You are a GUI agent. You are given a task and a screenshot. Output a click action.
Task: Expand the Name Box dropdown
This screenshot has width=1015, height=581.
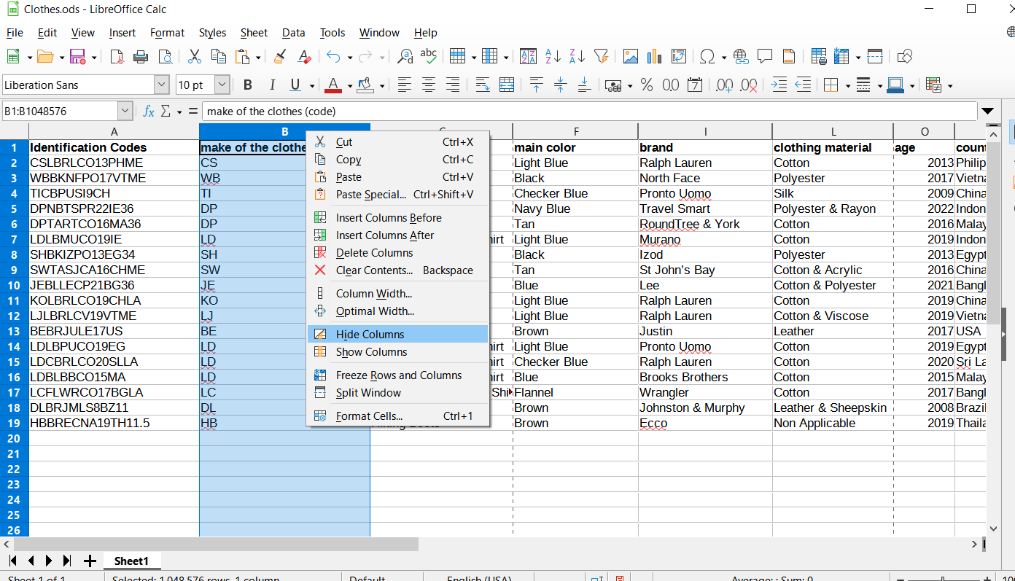coord(125,112)
